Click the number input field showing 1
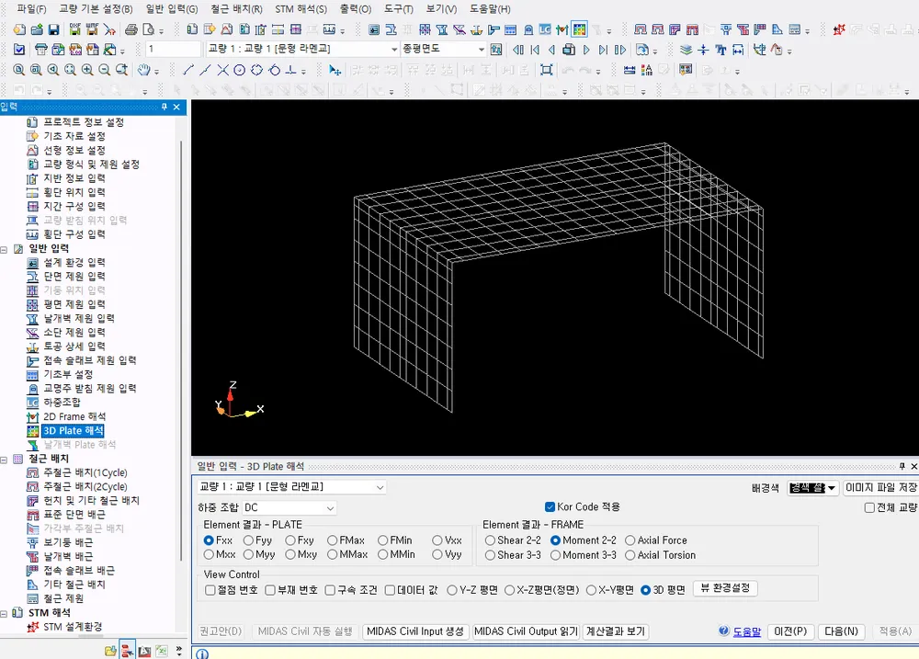The width and height of the screenshot is (919, 659). coord(173,49)
